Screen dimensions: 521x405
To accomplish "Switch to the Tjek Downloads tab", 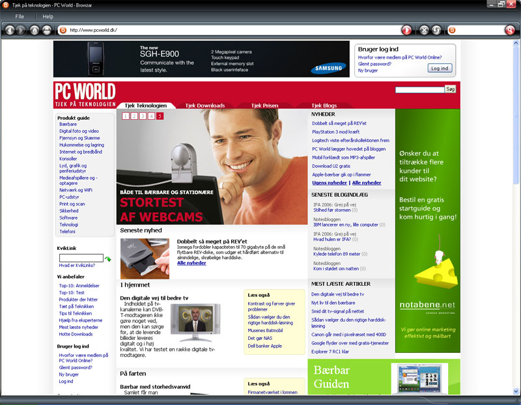I will point(204,105).
